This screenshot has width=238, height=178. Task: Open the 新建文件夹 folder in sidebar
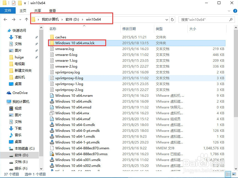(x=23, y=70)
